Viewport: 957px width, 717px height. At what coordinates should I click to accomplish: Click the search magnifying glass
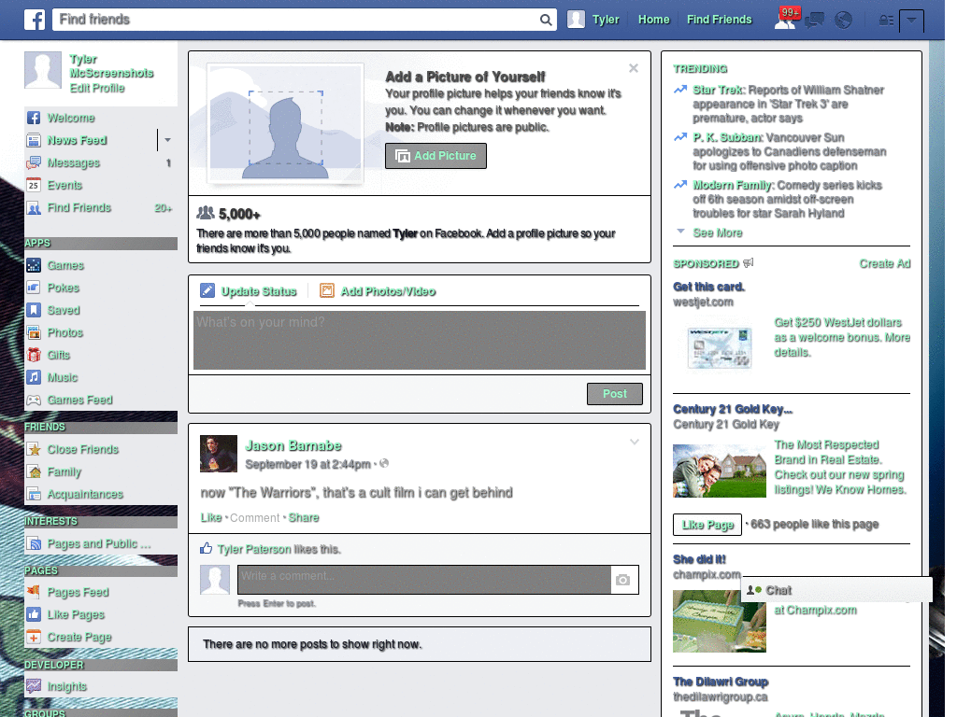(x=546, y=19)
